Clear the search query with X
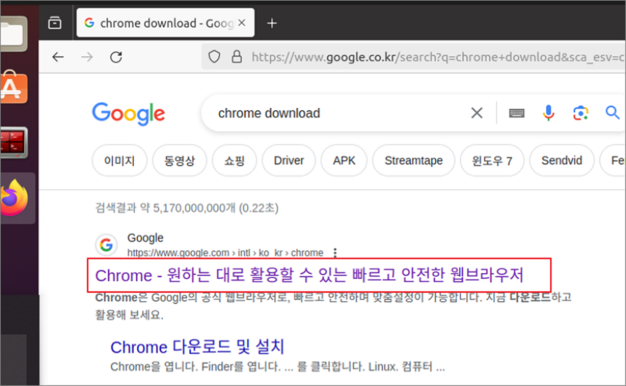 click(x=477, y=113)
